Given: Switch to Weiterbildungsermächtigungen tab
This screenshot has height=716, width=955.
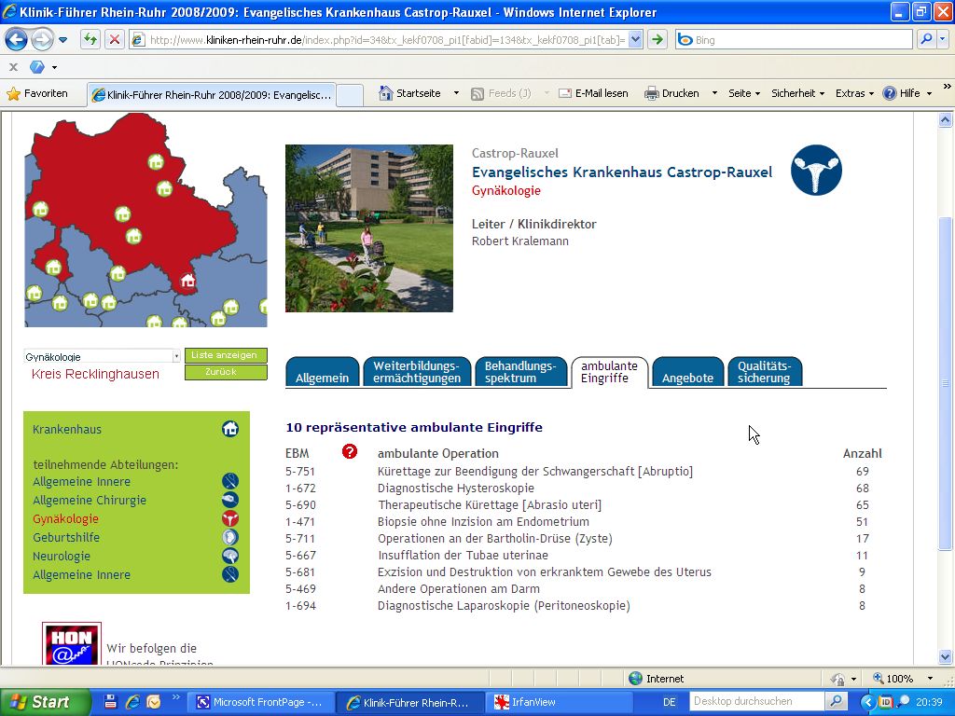Looking at the screenshot, I should tap(417, 372).
